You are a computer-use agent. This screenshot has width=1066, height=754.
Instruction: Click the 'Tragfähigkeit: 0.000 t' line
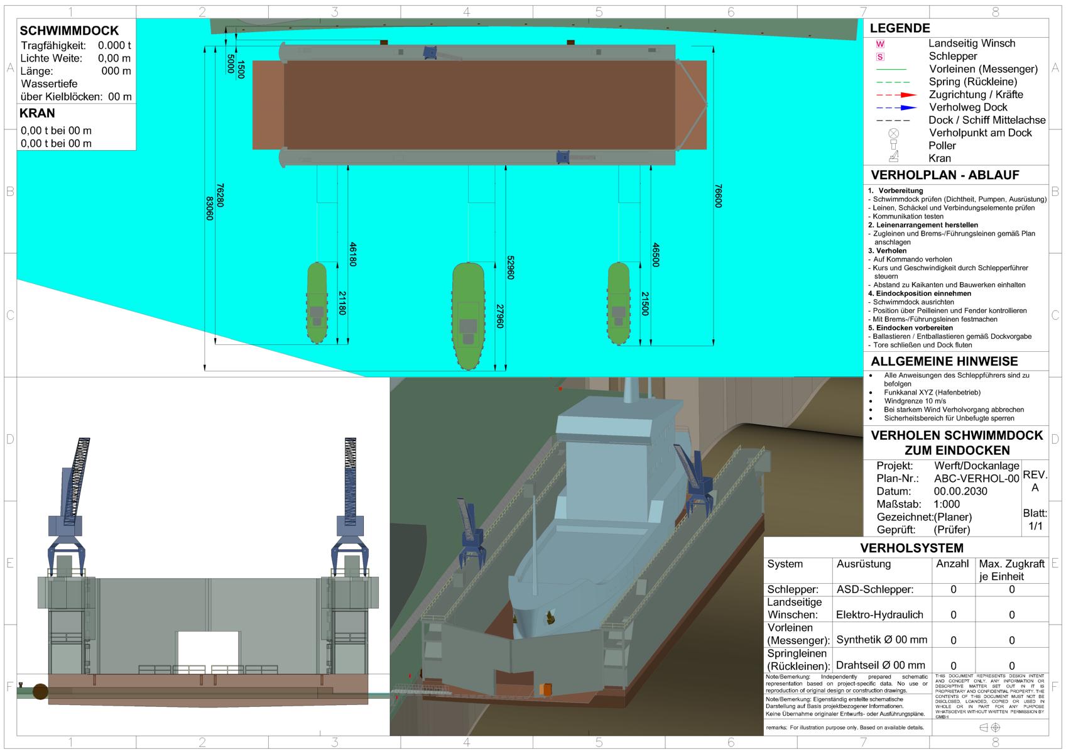76,45
